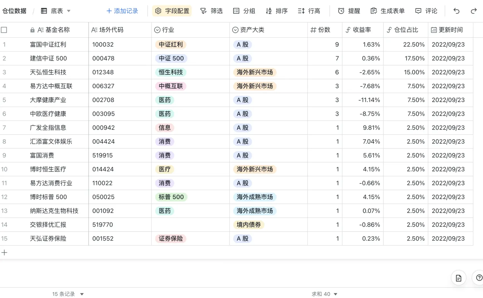The height and width of the screenshot is (298, 483).
Task: Click the 仓位占比 column header
Action: tap(406, 30)
